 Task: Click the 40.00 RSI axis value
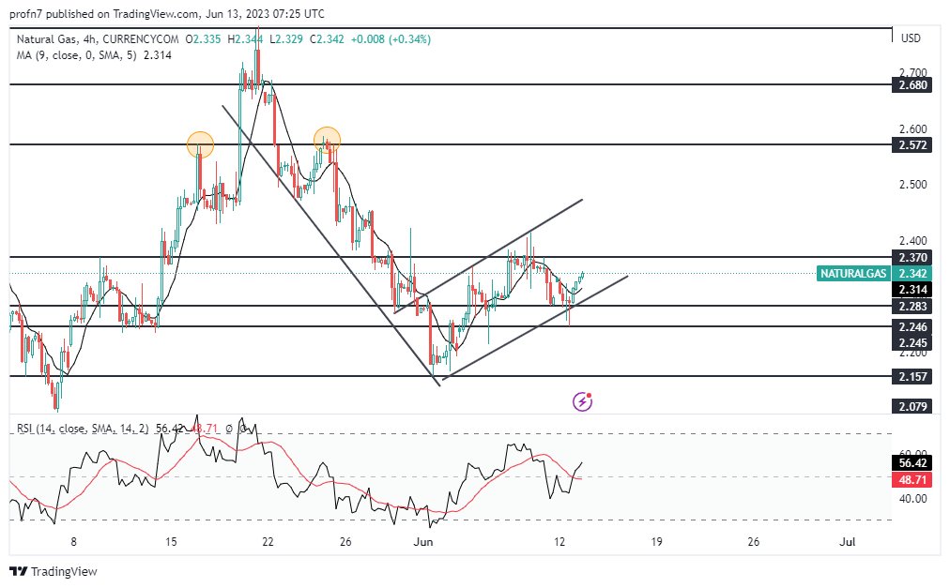pos(913,499)
